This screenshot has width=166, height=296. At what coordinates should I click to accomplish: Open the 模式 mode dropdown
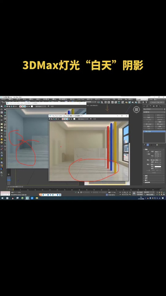156,164
